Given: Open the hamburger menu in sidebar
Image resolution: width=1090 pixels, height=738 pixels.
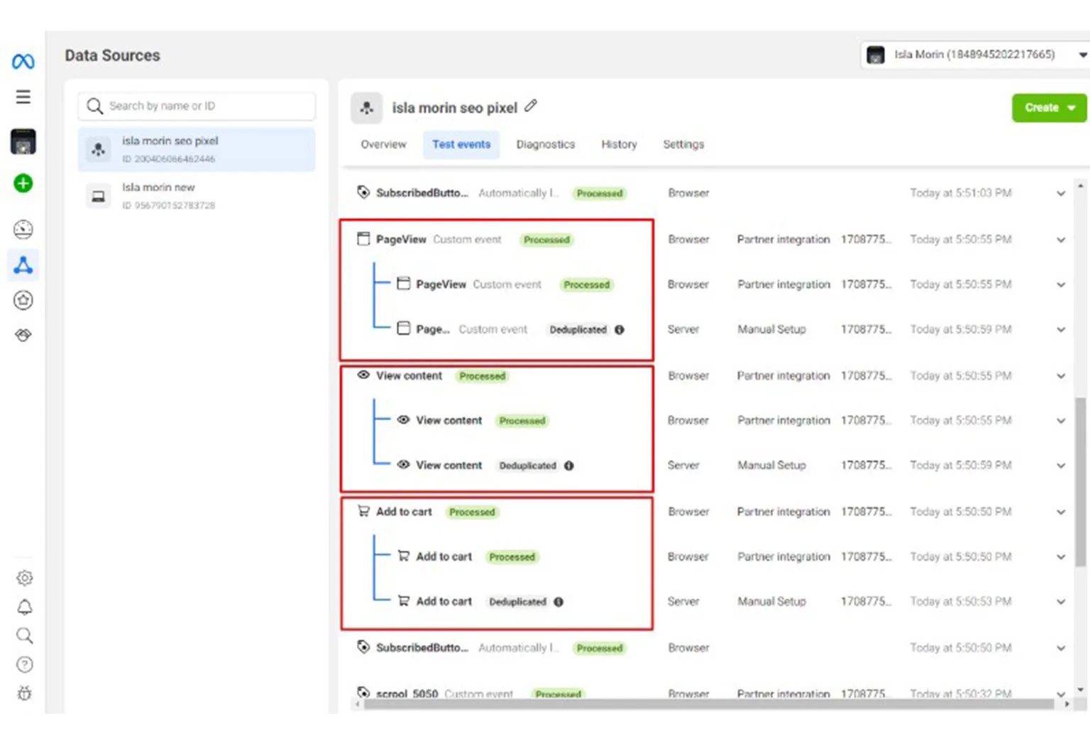Looking at the screenshot, I should (23, 97).
